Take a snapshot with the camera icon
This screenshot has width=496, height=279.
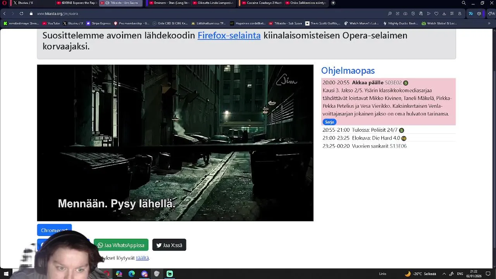pos(405,14)
